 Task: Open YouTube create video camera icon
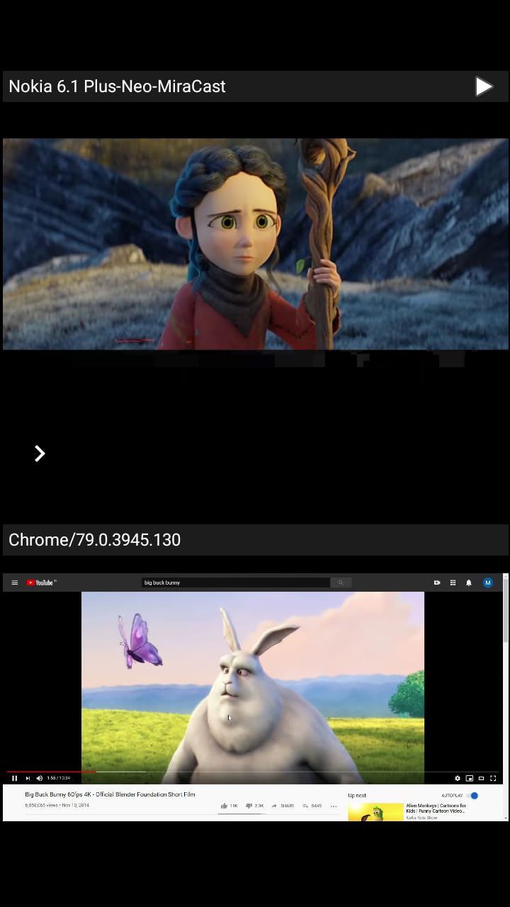point(437,582)
